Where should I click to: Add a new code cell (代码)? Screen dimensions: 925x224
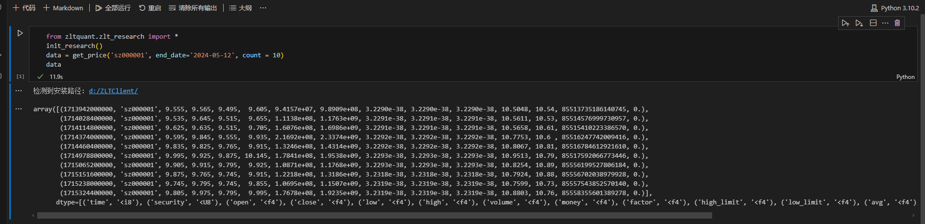point(24,8)
